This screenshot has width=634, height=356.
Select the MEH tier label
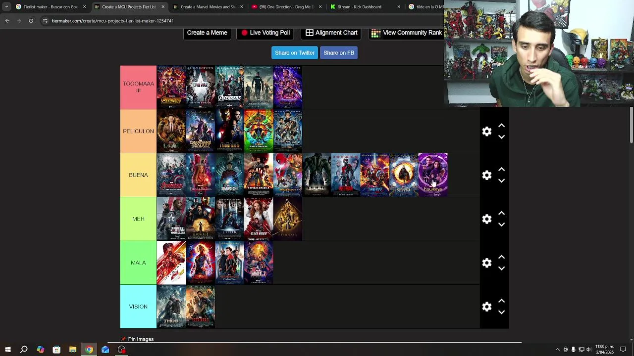point(138,219)
